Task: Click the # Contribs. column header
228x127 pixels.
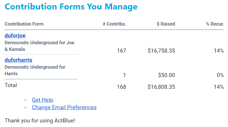Action: pos(114,24)
